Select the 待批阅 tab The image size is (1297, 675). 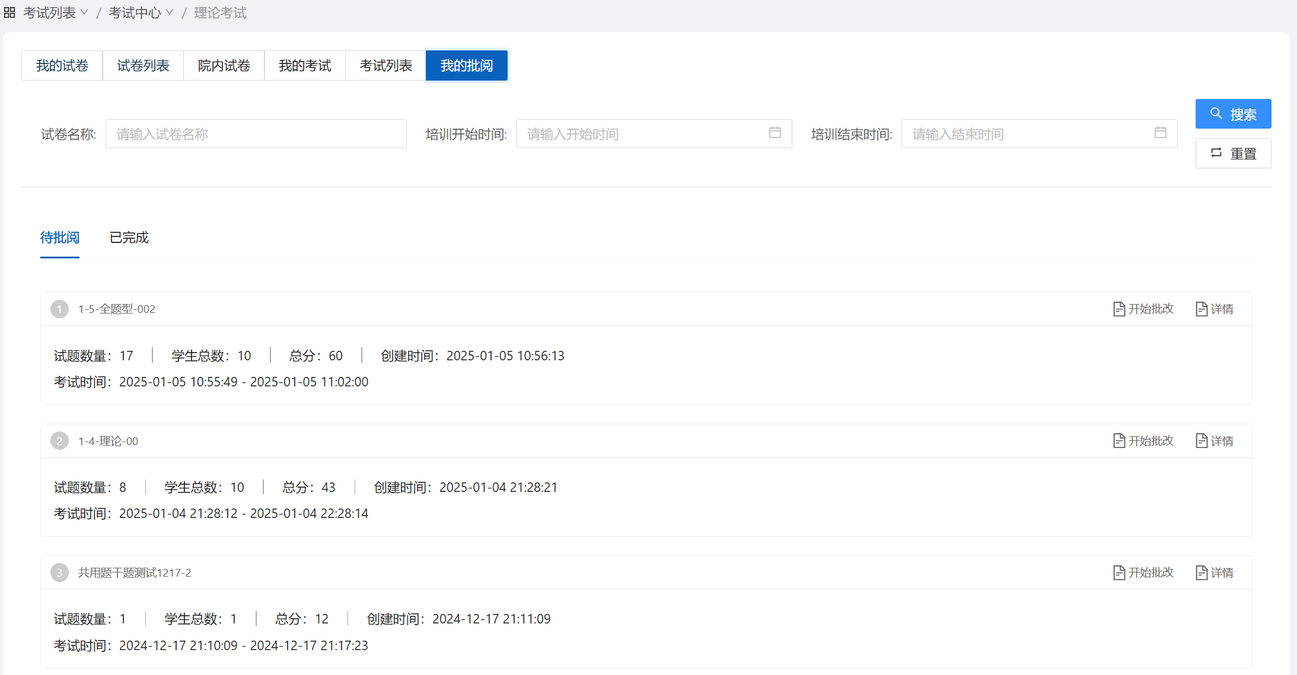tap(59, 238)
